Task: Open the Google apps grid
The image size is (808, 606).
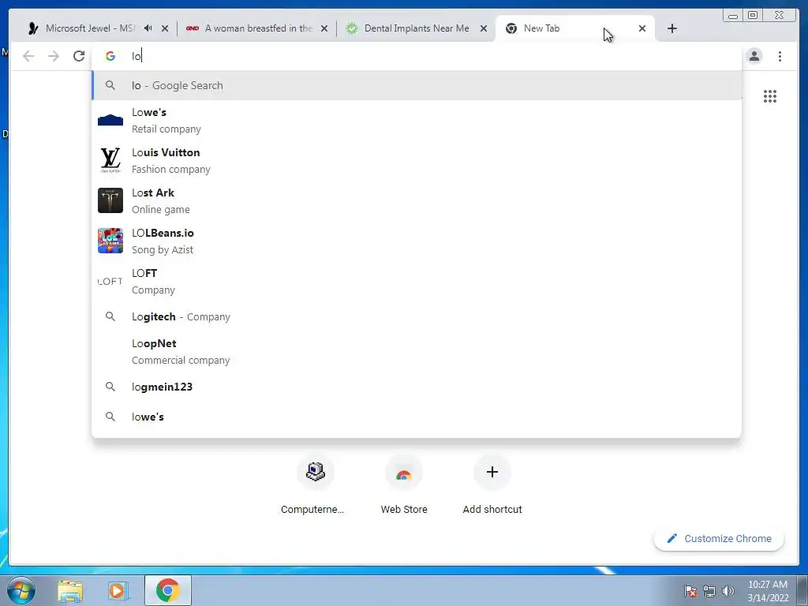Action: pos(770,96)
